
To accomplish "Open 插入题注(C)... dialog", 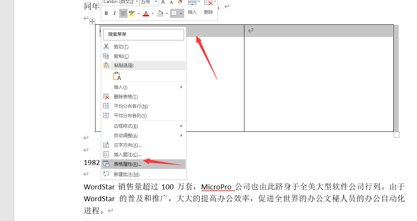I will click(x=144, y=155).
